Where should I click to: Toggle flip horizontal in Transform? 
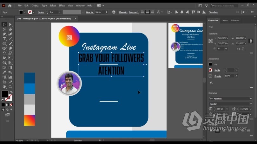[x=238, y=49]
